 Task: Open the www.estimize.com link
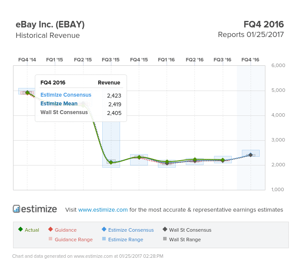point(103,209)
